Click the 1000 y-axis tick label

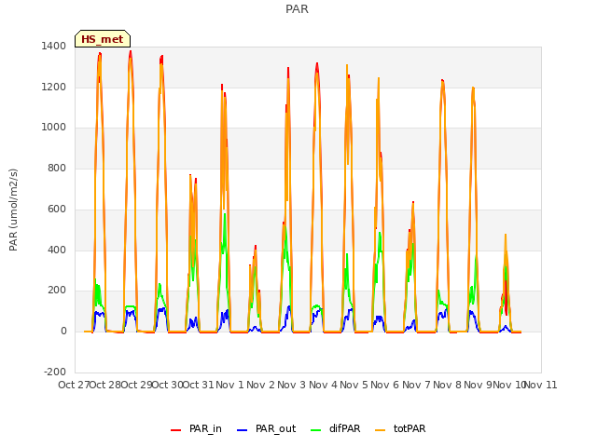click(54, 127)
